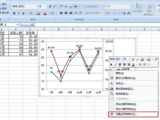Viewport: 160px width, 120px height.
Task: Select header cell 合格人数
Action: tap(16, 33)
